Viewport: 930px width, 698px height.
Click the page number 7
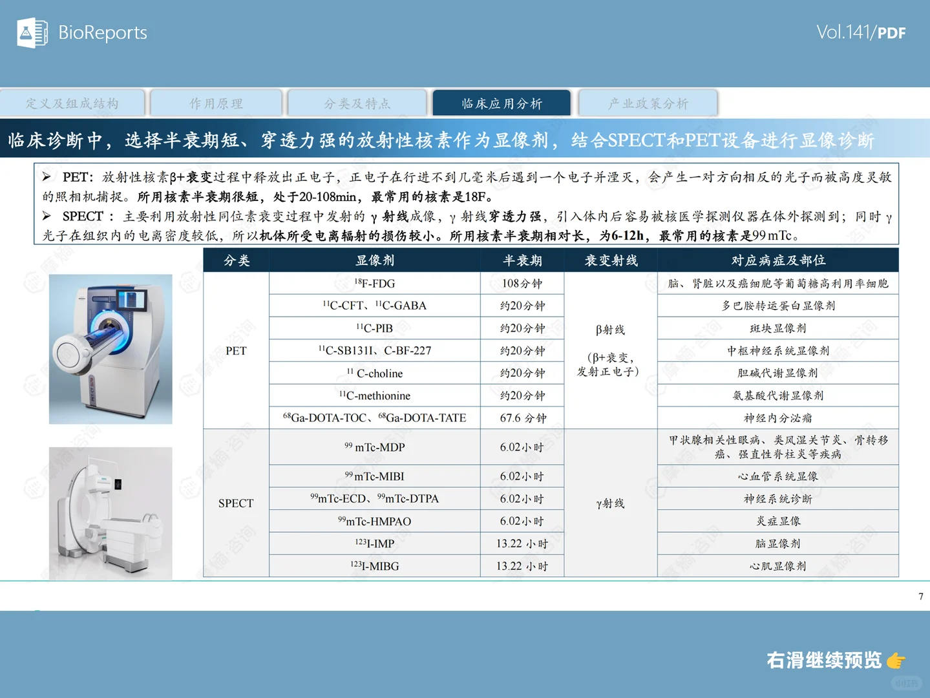click(x=920, y=597)
